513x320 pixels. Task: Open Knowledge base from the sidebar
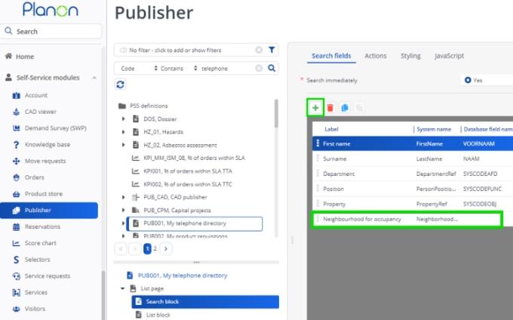click(48, 144)
